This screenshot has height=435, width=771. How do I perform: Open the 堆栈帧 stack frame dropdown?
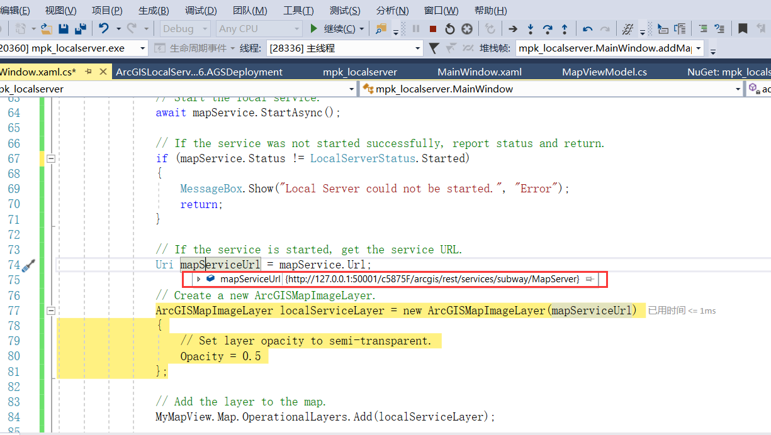pyautogui.click(x=607, y=48)
